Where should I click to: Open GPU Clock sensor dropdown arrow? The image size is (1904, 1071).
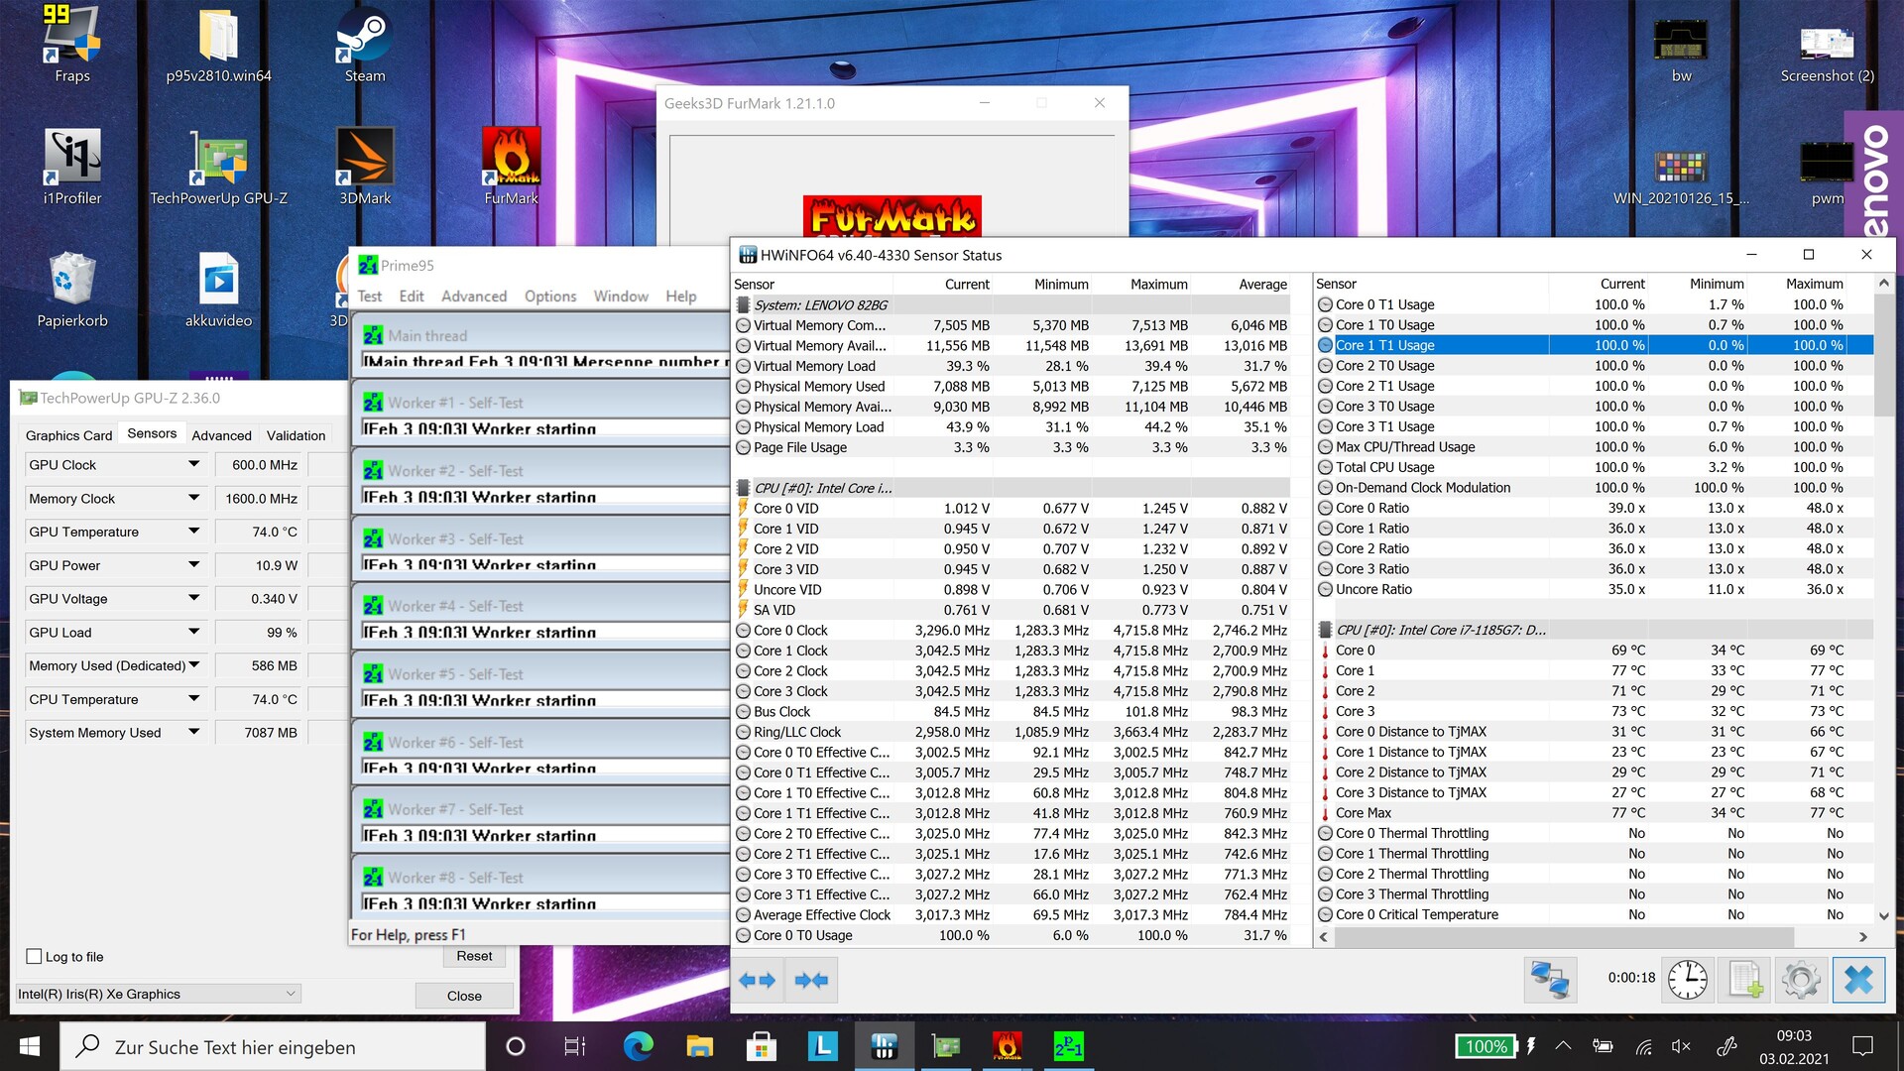point(194,464)
